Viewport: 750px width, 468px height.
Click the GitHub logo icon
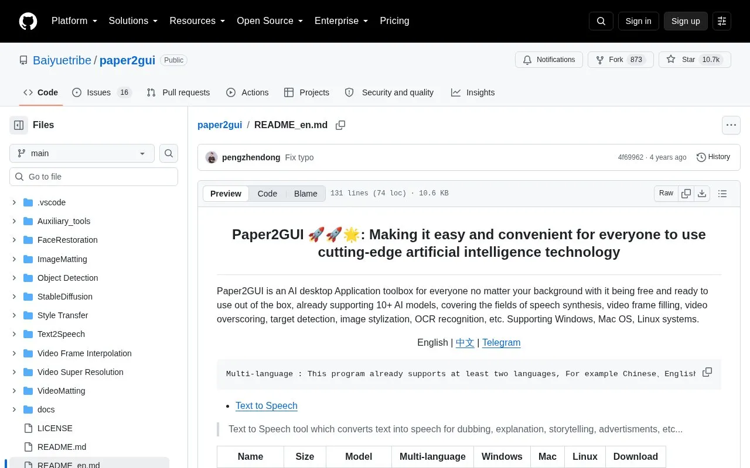coord(28,21)
